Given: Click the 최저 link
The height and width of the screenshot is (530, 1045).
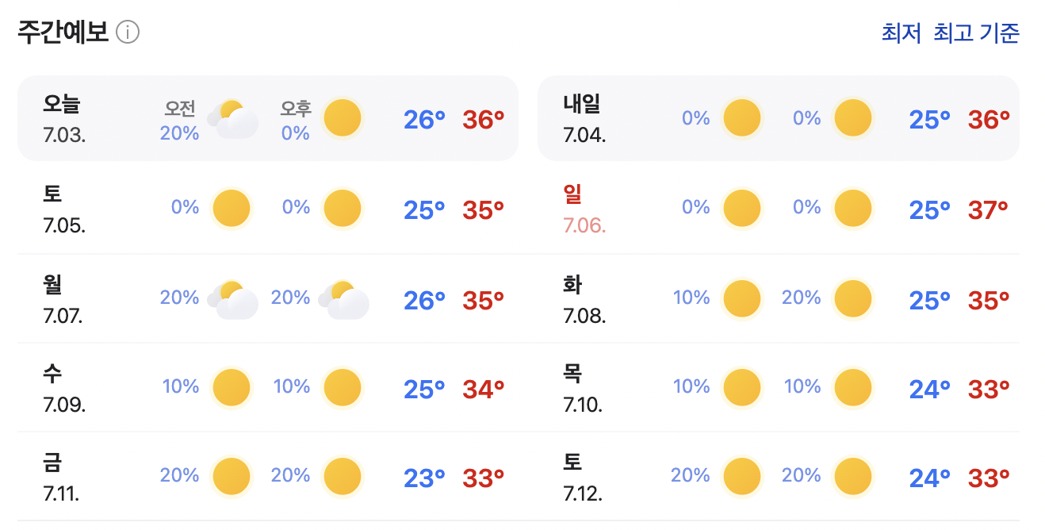Looking at the screenshot, I should [x=901, y=33].
